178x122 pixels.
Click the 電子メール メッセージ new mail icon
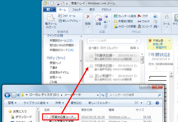(51, 18)
